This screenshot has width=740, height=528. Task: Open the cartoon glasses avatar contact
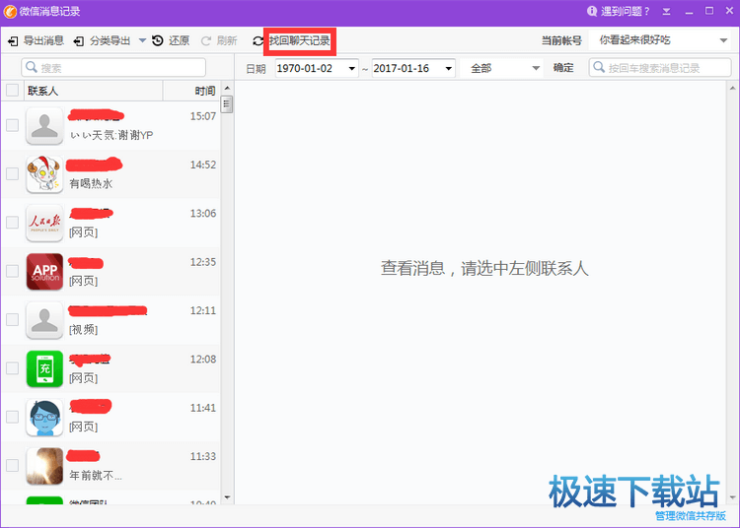click(x=44, y=417)
